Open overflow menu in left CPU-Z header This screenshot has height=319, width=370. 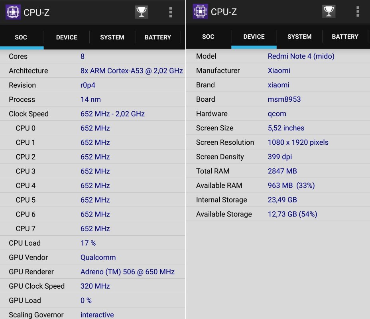[x=171, y=12]
